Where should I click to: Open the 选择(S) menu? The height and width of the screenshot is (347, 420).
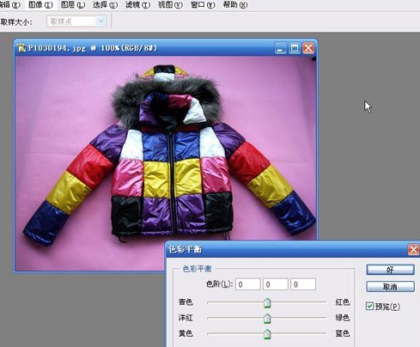click(106, 5)
